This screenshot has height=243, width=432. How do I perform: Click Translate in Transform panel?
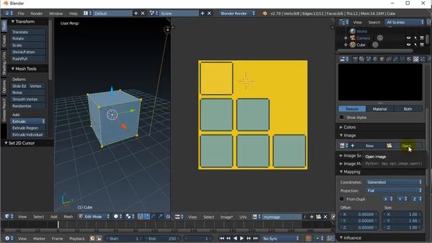pyautogui.click(x=28, y=32)
